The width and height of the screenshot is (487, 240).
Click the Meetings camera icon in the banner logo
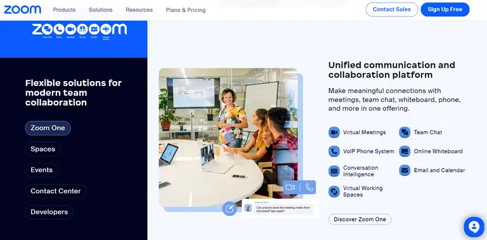pos(71,30)
